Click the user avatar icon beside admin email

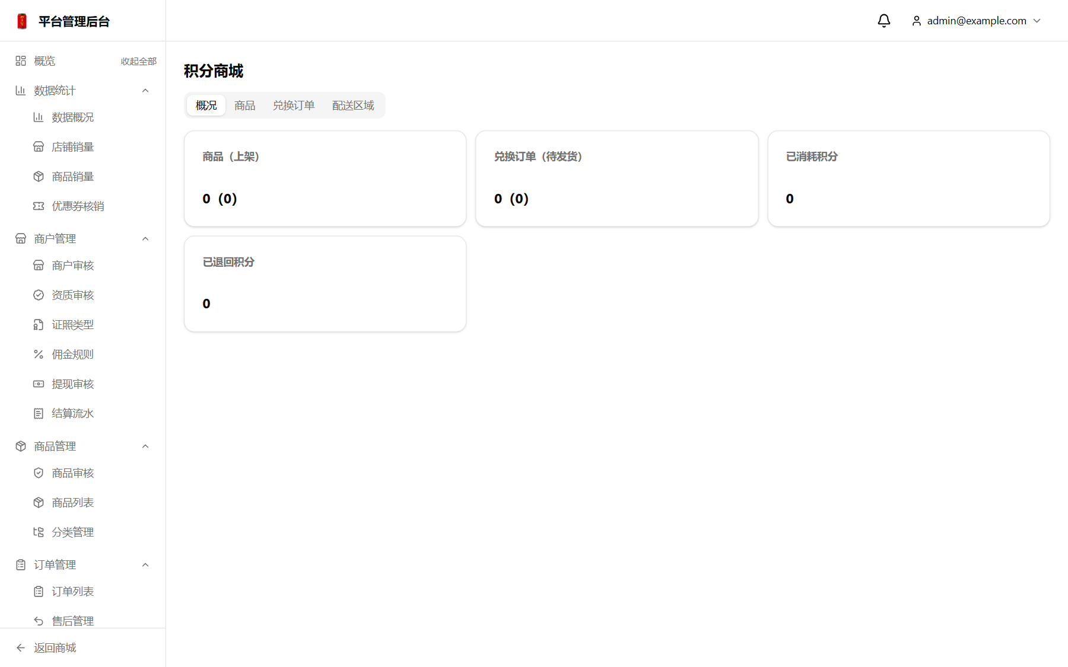click(917, 21)
